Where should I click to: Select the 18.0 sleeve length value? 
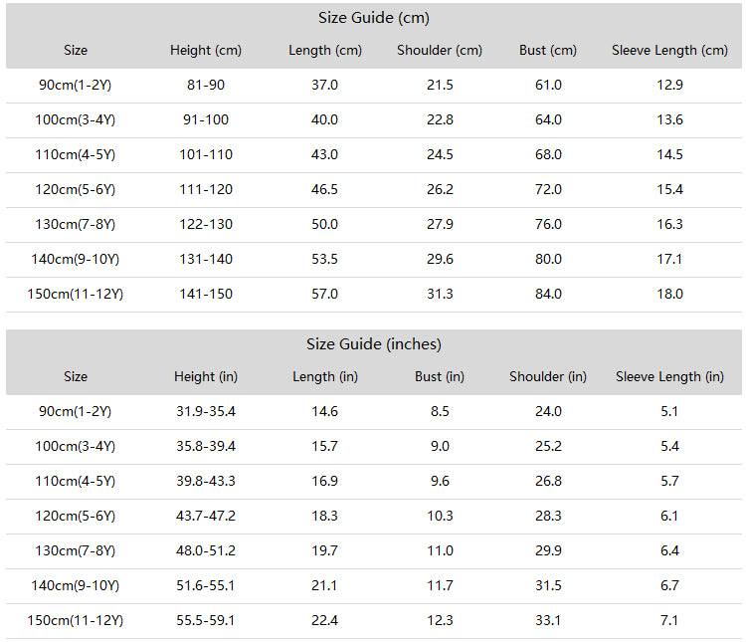click(669, 294)
